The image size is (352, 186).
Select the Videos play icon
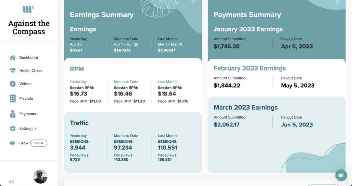tap(13, 84)
